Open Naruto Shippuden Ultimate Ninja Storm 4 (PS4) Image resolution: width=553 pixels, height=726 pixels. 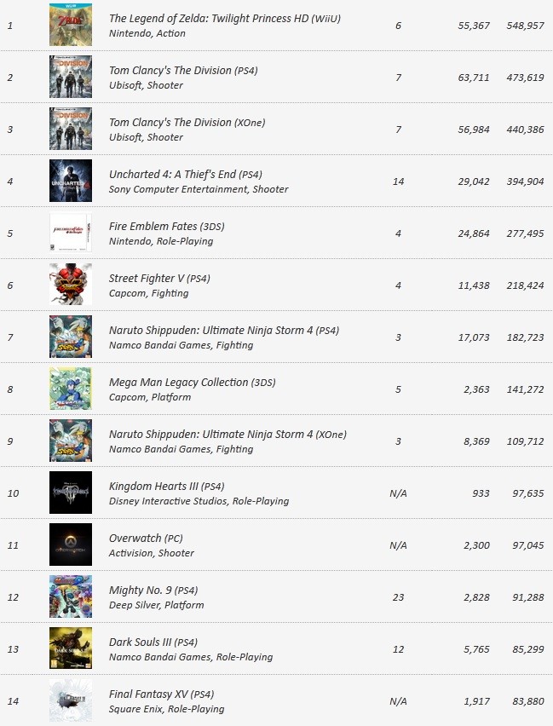coord(224,331)
